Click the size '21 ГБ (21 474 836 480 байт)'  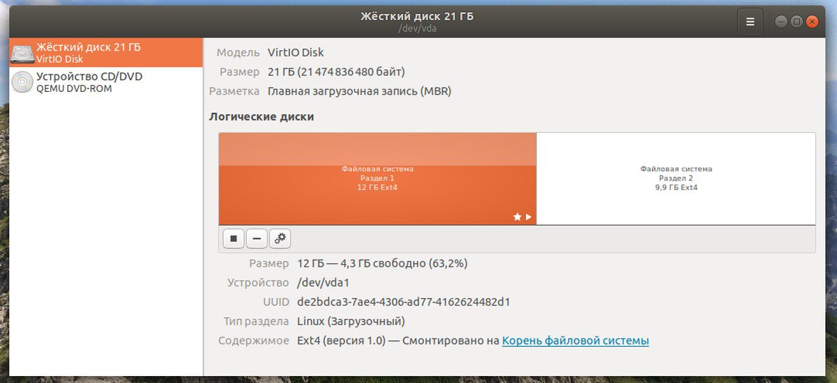point(336,72)
